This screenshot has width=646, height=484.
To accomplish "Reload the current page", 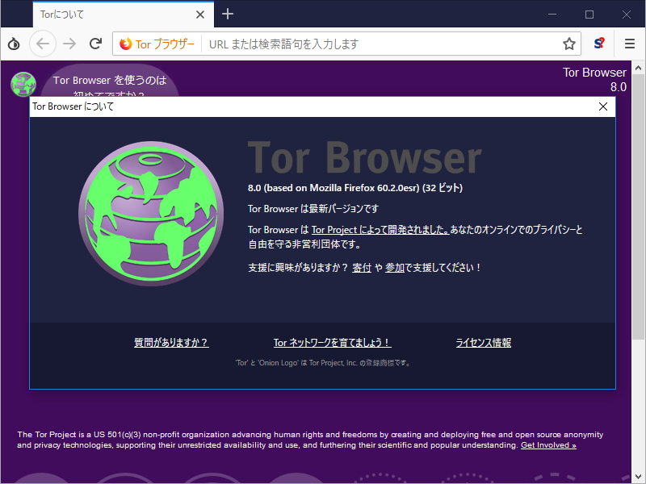I will click(x=94, y=44).
